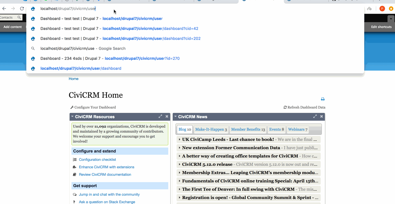Click the chat bubble icon beside Jump in and chat
Image resolution: width=395 pixels, height=204 pixels.
pyautogui.click(x=75, y=195)
